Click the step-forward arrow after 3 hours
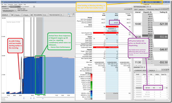Screen dimensions: 172x103 [32, 15]
